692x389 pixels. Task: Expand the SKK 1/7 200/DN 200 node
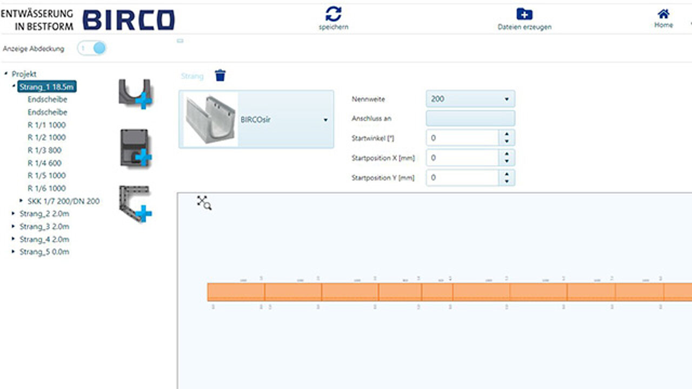point(22,201)
